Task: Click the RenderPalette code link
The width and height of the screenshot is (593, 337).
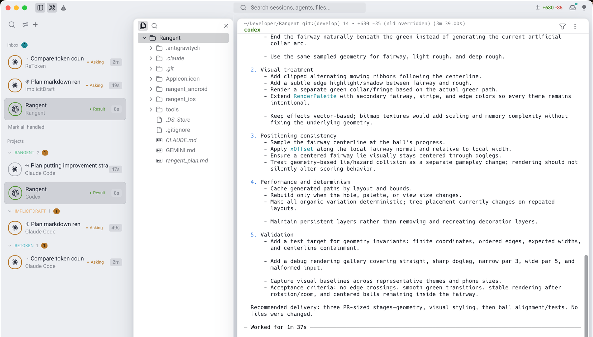Action: click(x=315, y=96)
